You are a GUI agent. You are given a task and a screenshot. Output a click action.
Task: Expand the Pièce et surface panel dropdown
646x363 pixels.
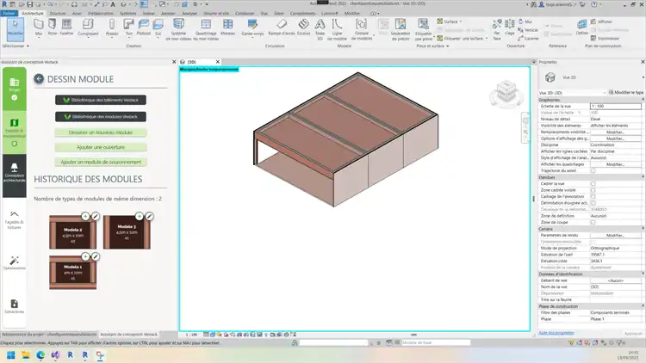[x=432, y=46]
